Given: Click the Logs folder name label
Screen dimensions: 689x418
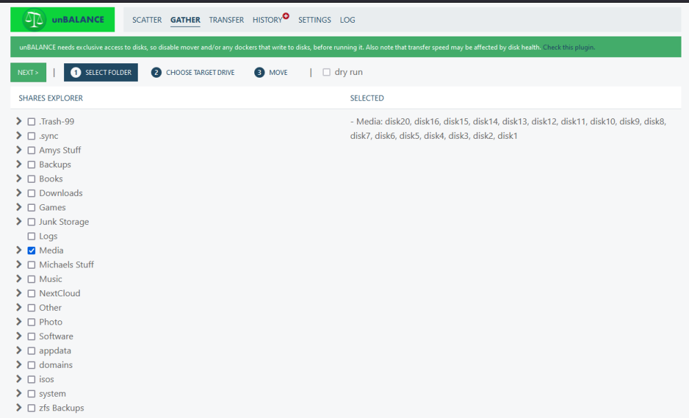Looking at the screenshot, I should point(48,236).
